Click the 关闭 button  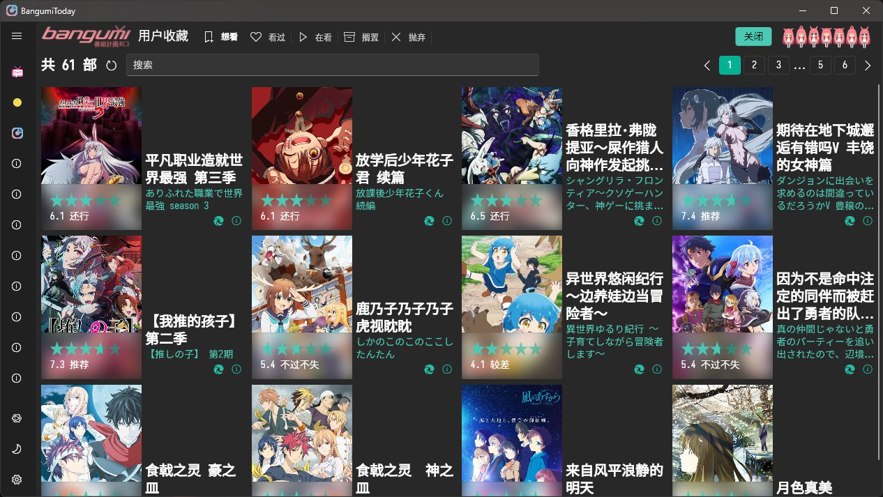coord(753,36)
